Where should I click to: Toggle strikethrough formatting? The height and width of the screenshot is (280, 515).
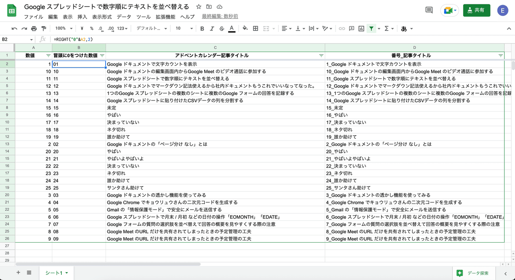pos(221,28)
